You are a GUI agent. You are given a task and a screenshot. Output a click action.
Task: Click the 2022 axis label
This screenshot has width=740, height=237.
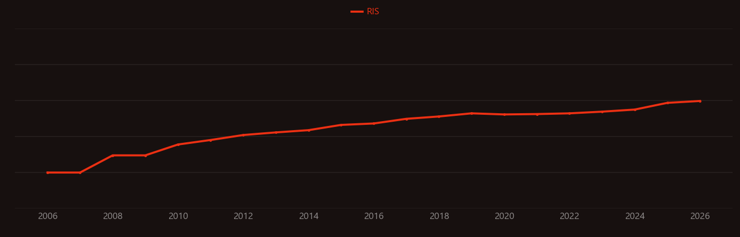point(569,216)
